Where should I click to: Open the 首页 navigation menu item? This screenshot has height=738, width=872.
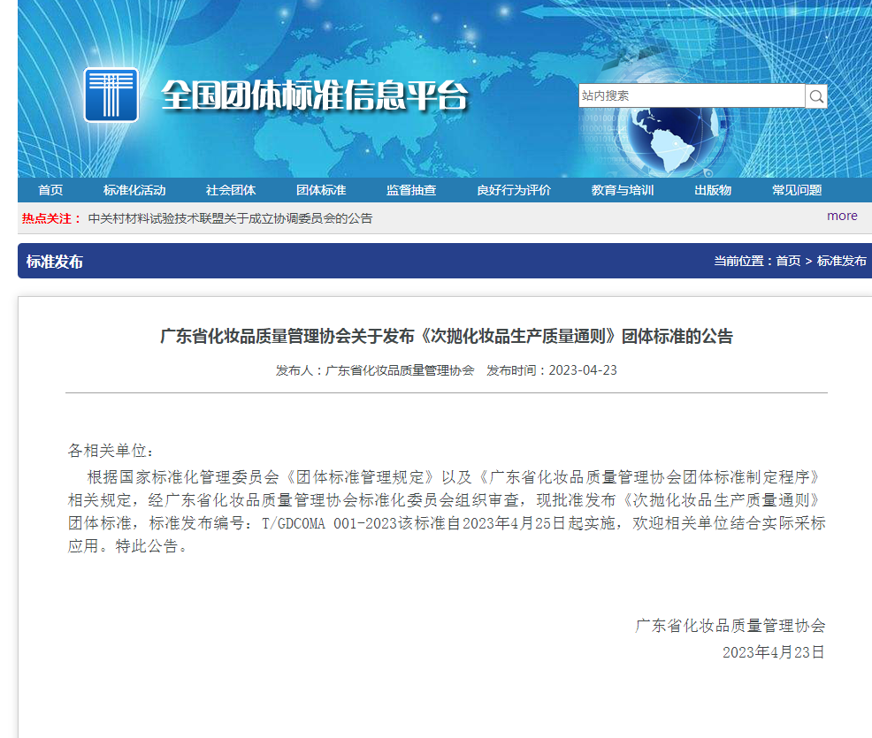50,190
